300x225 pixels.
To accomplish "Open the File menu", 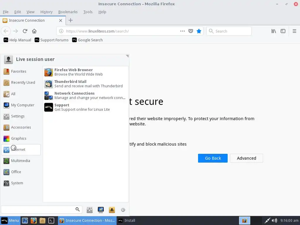I will [x=6, y=12].
